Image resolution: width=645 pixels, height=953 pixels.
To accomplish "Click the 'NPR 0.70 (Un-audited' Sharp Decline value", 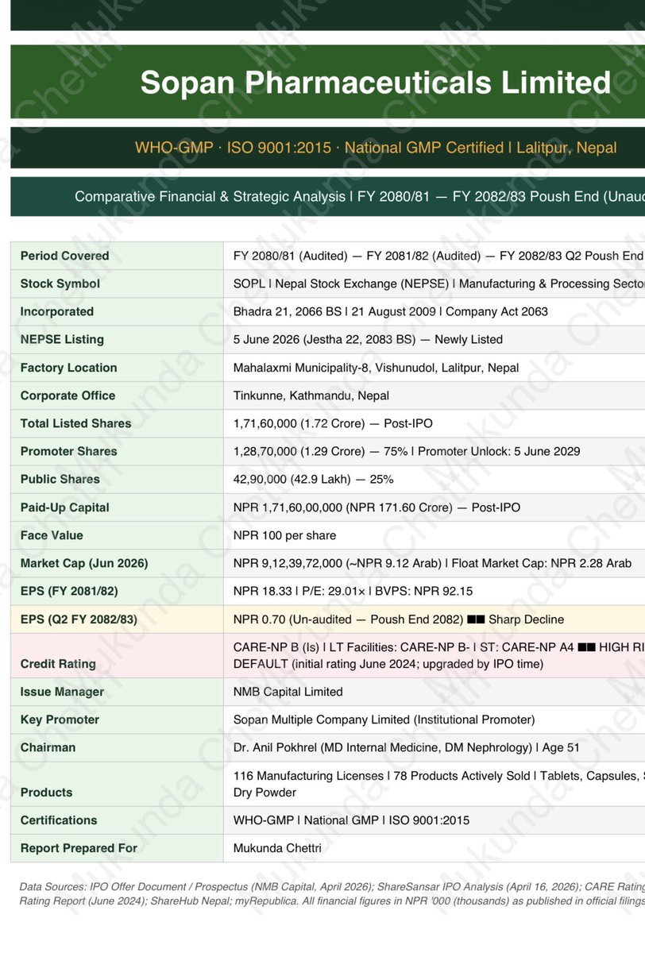I will click(x=399, y=619).
